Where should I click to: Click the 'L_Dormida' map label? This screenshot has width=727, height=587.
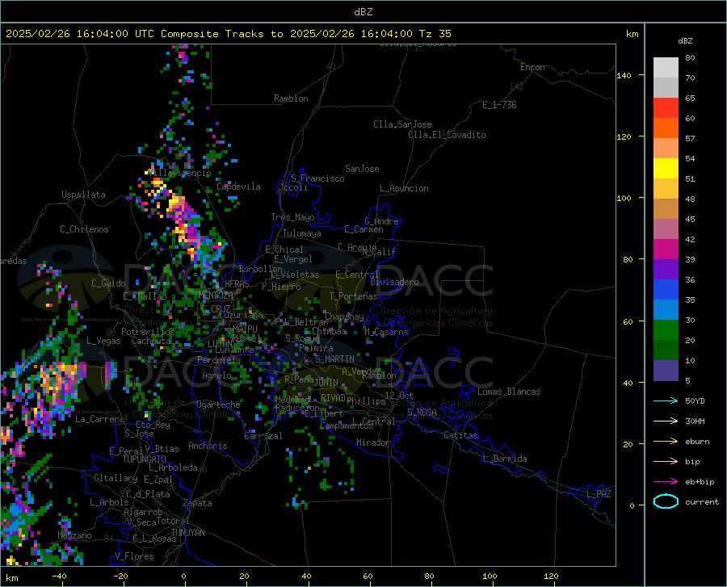[x=504, y=459]
